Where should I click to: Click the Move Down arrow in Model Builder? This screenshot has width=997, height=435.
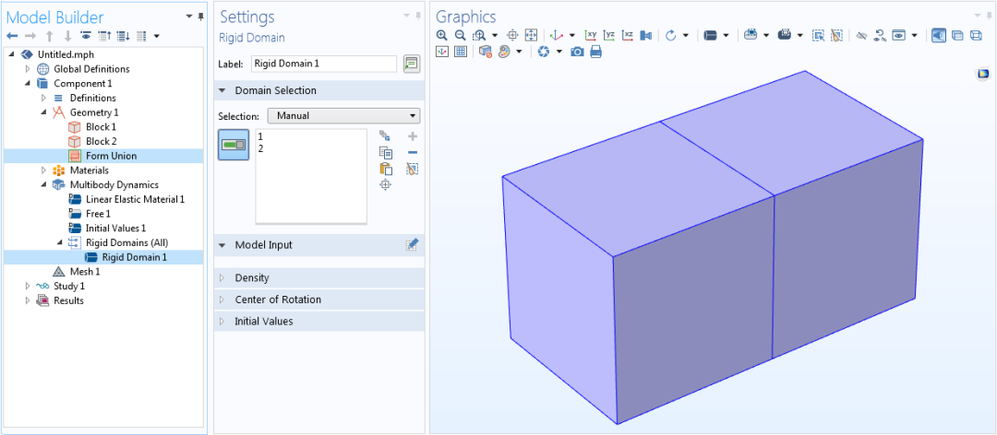(x=67, y=36)
